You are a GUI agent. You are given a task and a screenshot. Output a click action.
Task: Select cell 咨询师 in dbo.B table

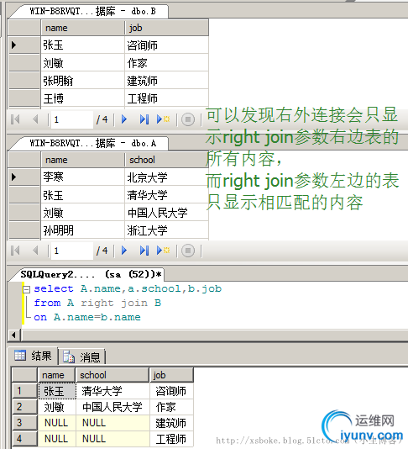(x=167, y=45)
